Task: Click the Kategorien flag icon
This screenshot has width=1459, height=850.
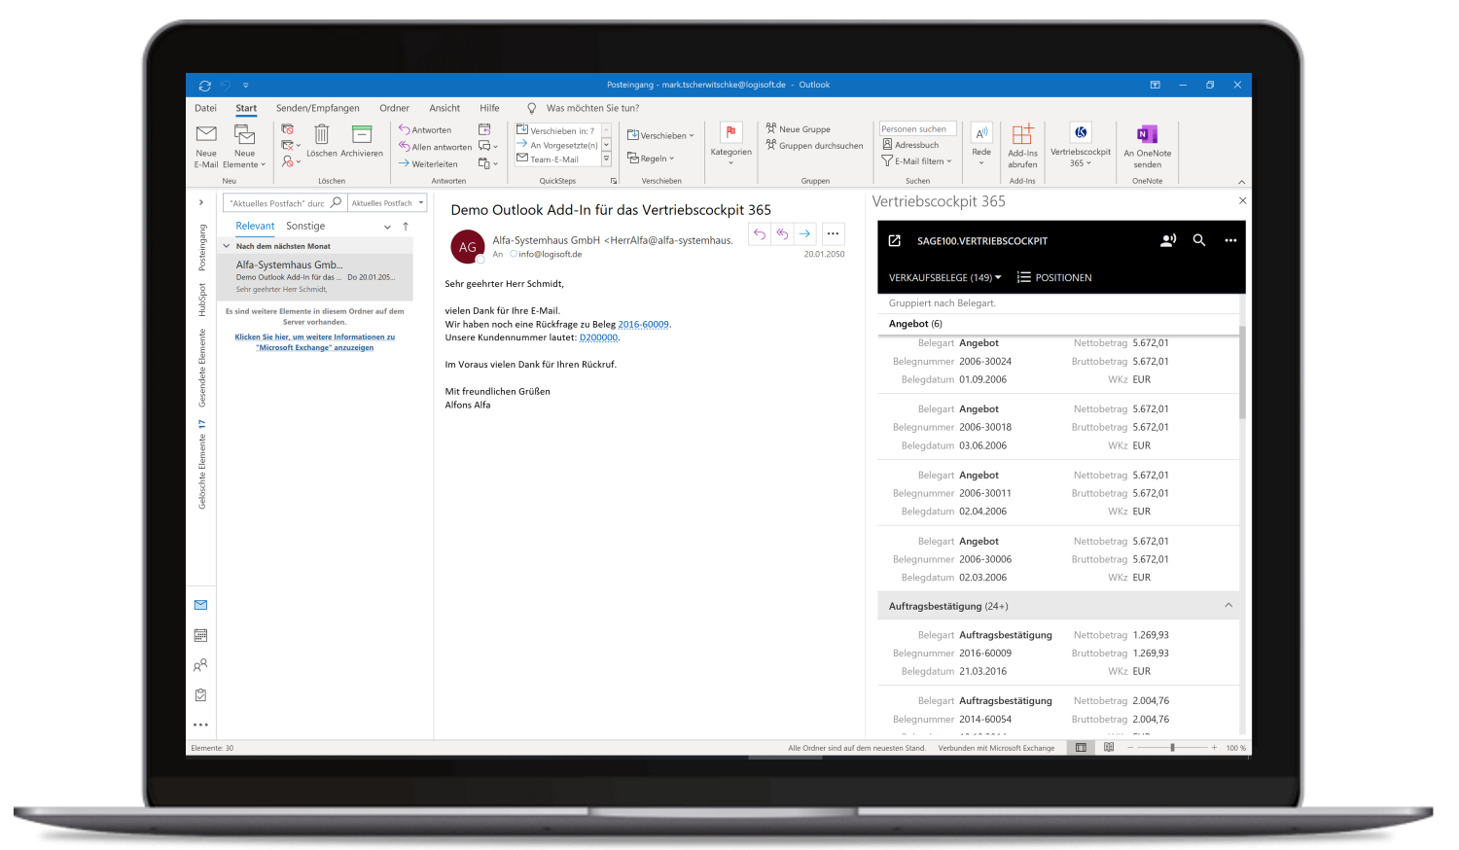Action: (730, 132)
